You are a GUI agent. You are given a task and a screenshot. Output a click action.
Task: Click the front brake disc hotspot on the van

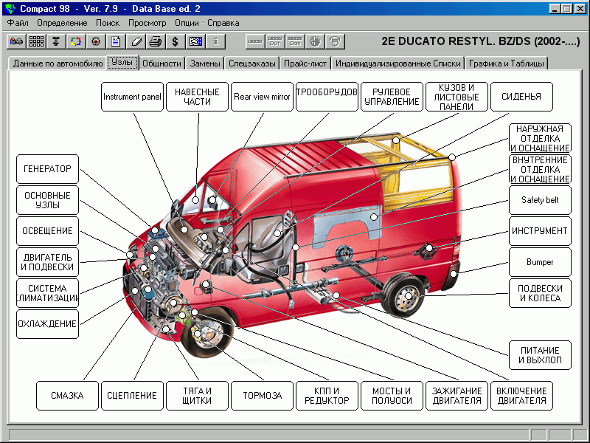tap(198, 334)
